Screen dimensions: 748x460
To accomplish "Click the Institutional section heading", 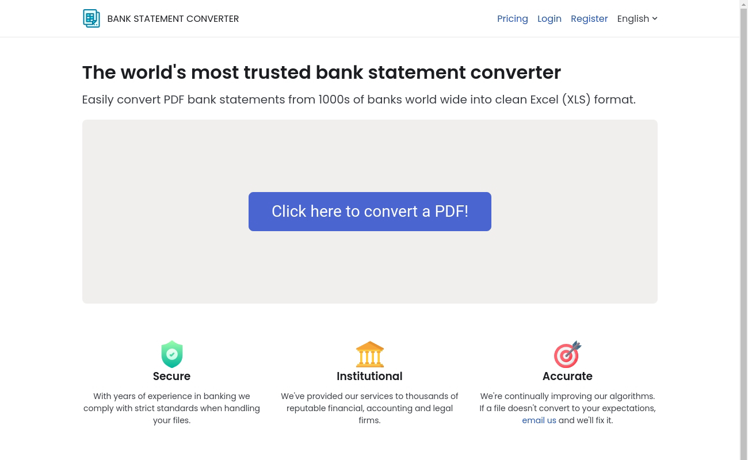I will coord(369,376).
